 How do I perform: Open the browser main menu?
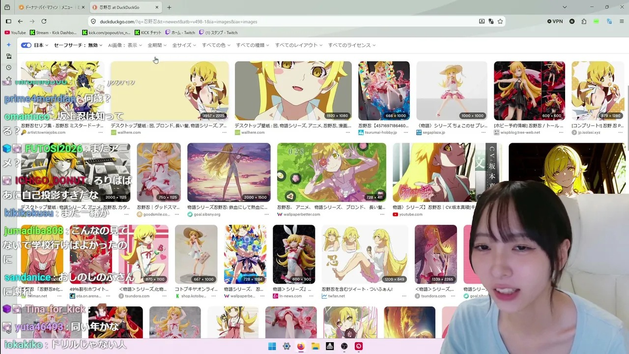click(x=622, y=21)
